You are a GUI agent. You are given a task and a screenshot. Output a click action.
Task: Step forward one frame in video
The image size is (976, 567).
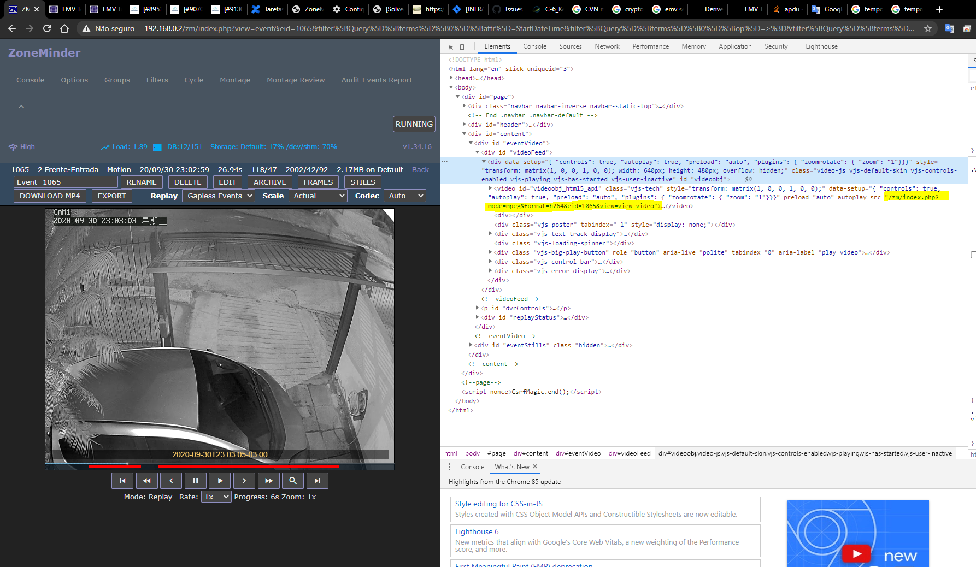pos(244,481)
